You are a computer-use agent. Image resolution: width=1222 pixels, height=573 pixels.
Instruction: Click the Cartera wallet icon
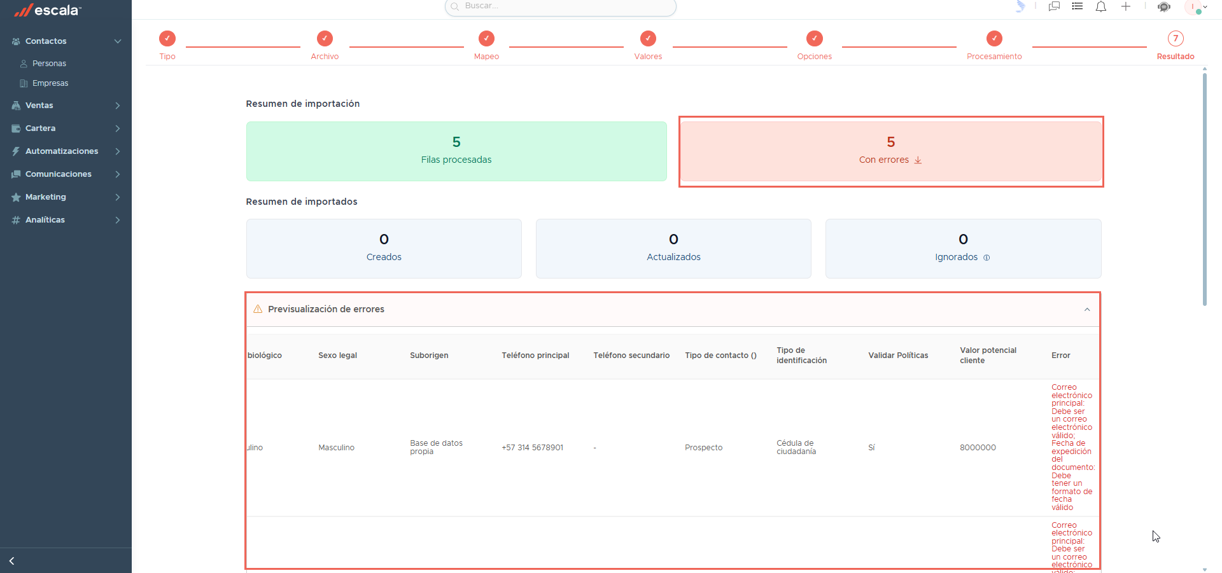click(x=16, y=128)
